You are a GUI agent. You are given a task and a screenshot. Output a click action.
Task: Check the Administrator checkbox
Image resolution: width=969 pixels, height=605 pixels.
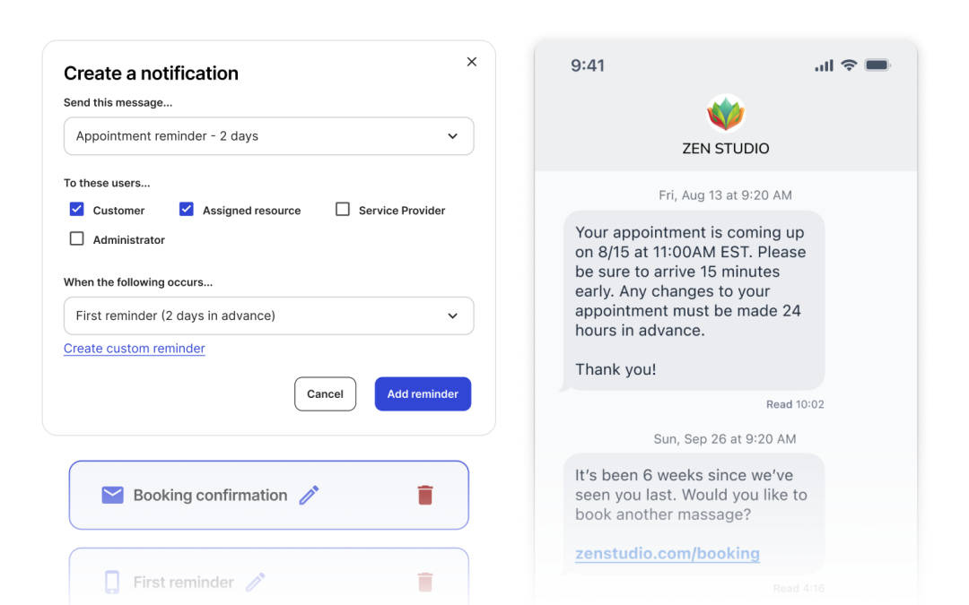(76, 239)
